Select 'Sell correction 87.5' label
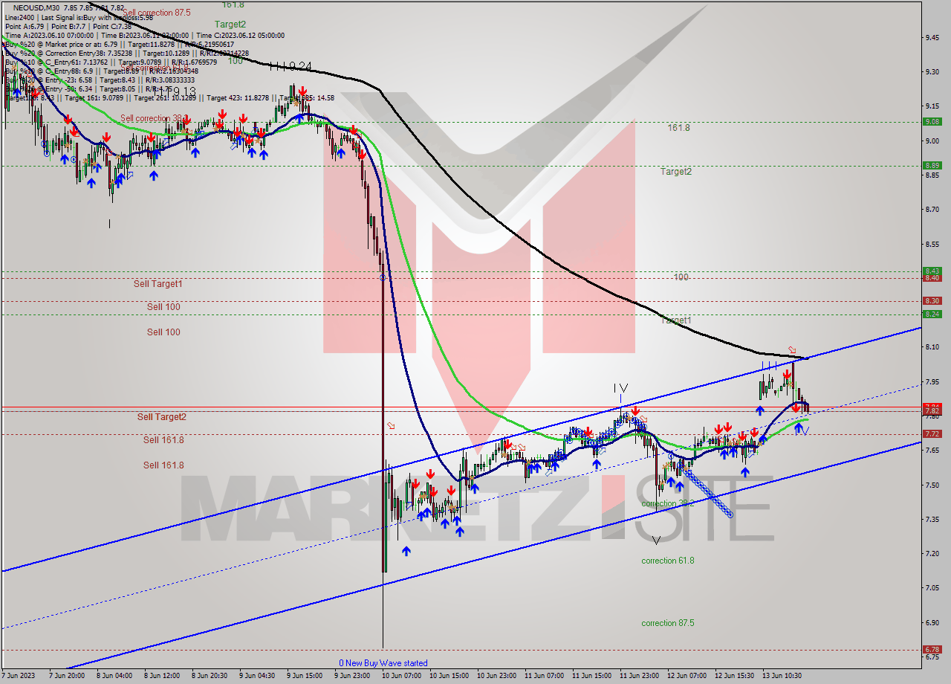 pyautogui.click(x=156, y=13)
